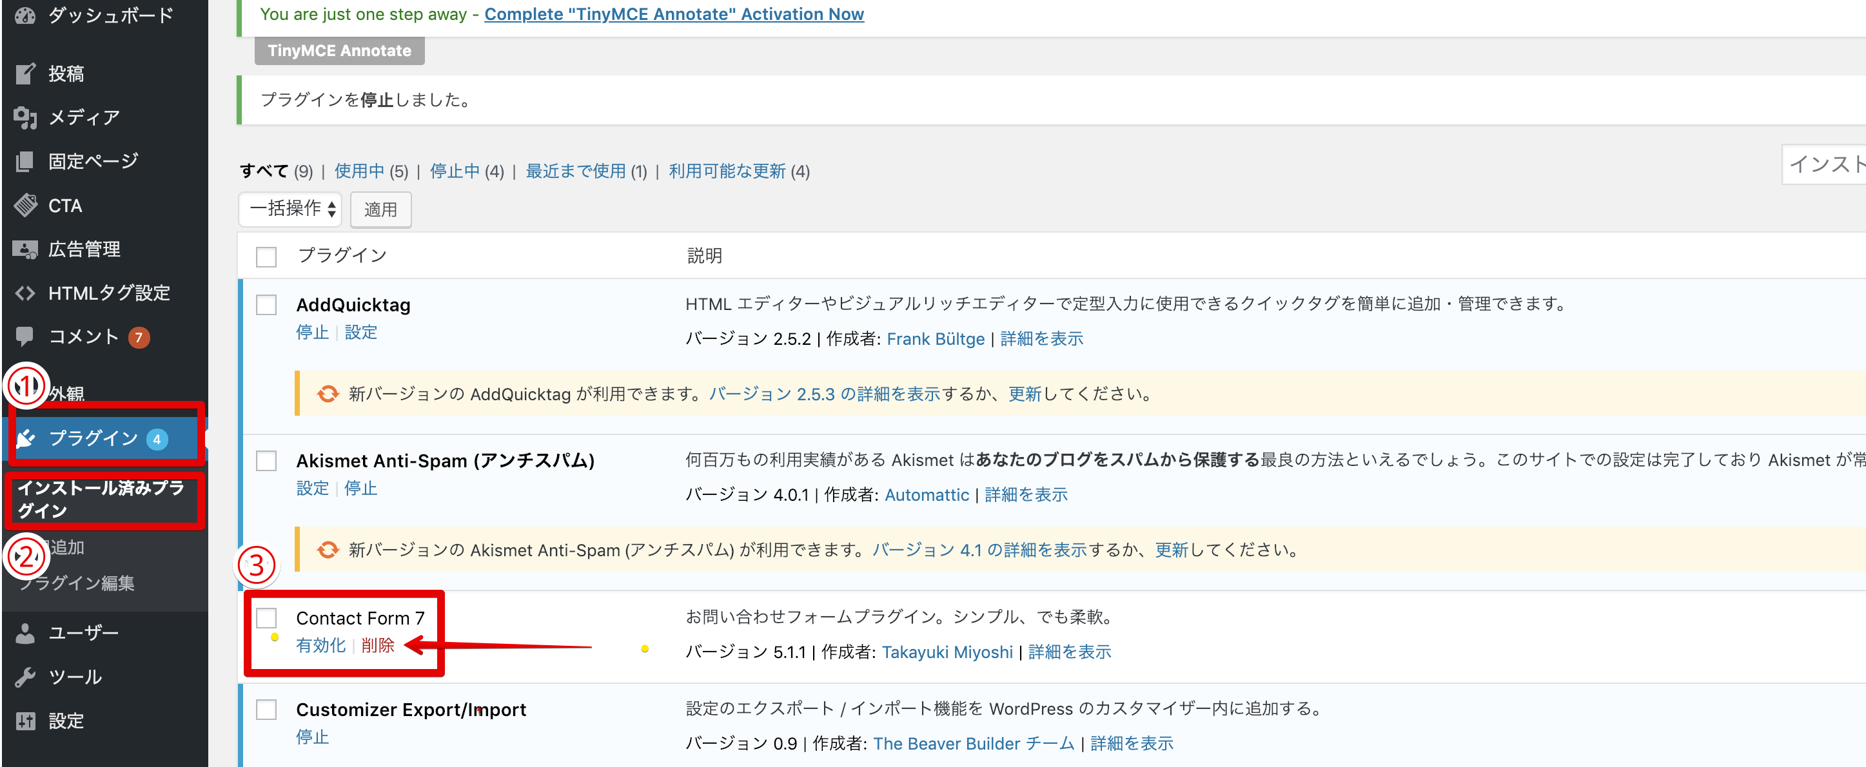This screenshot has width=1866, height=767.
Task: Click the Tools wrench icon
Action: pos(25,677)
